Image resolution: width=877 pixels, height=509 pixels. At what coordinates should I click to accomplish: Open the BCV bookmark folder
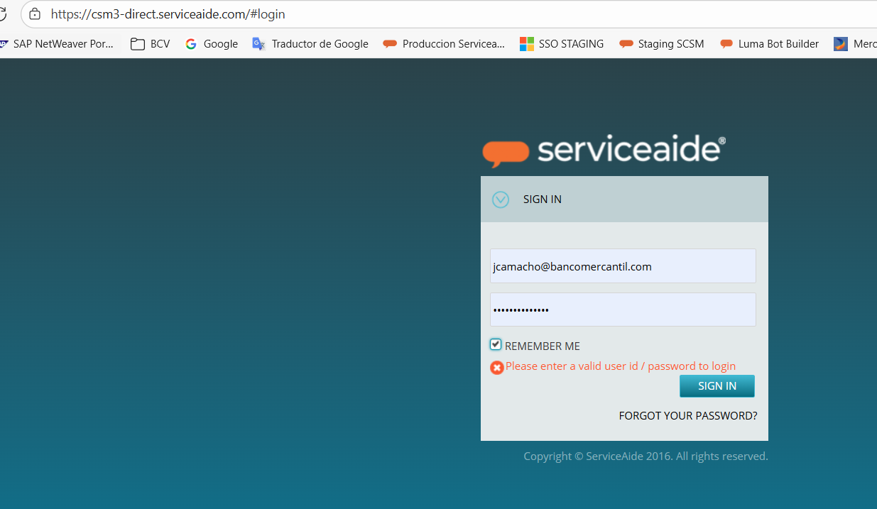(151, 44)
